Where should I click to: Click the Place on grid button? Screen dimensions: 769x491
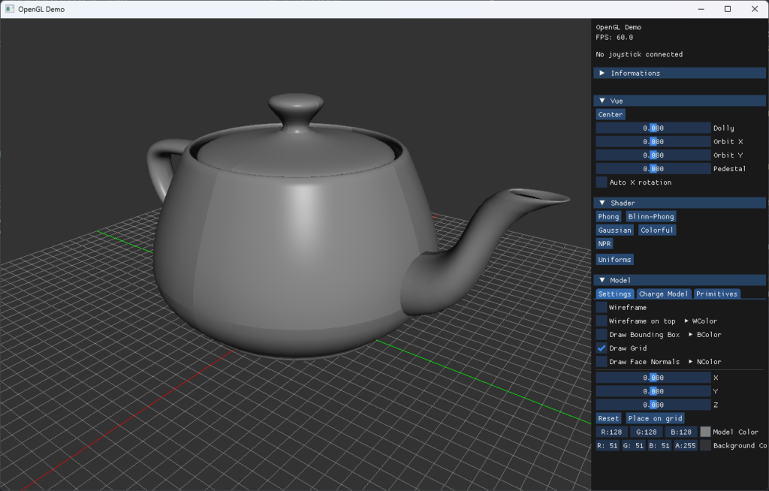point(655,418)
